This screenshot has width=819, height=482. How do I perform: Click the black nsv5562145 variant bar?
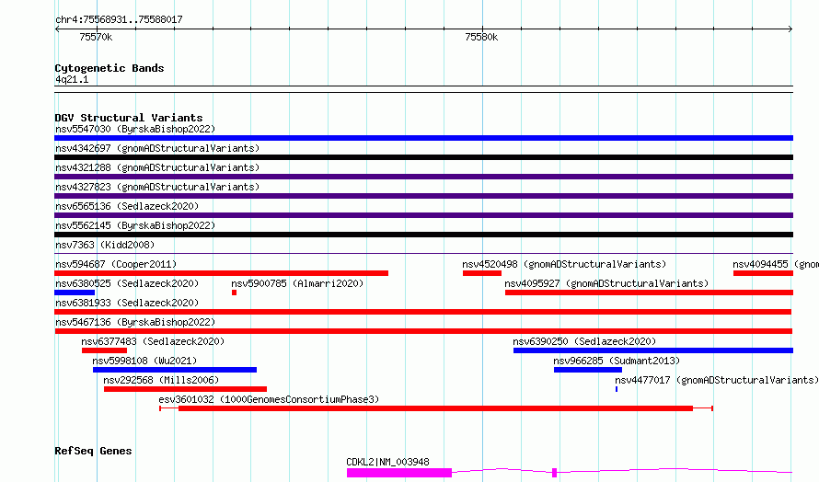423,235
